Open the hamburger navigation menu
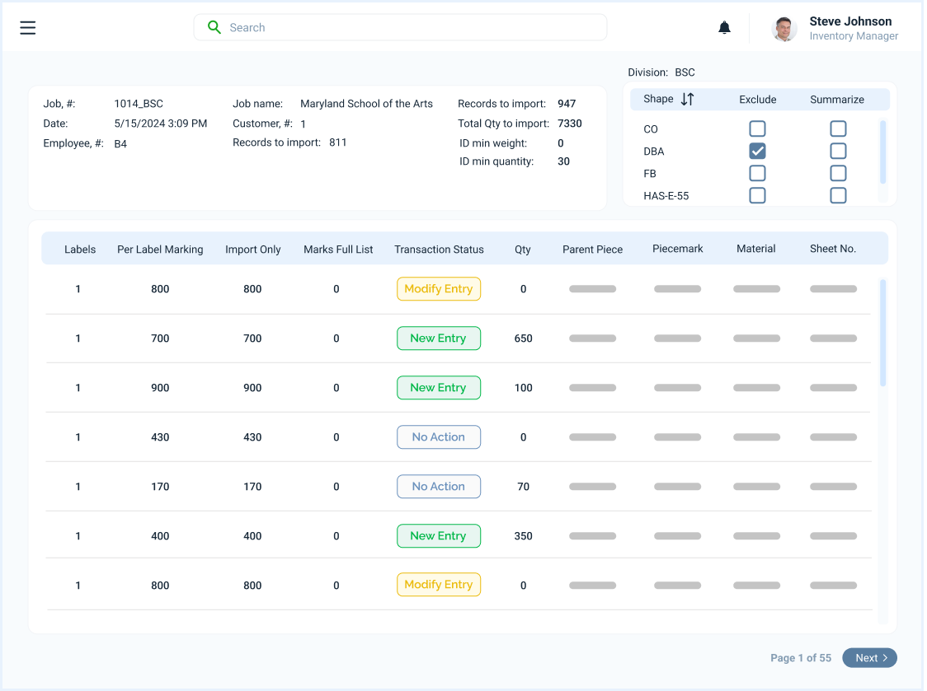Screen dimensions: 927x691 (x=28, y=28)
